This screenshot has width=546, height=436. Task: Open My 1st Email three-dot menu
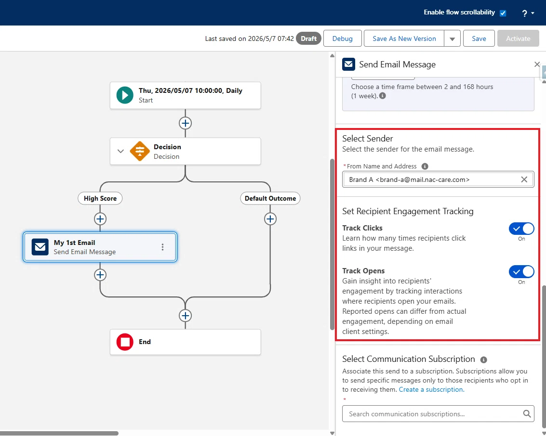pyautogui.click(x=162, y=247)
